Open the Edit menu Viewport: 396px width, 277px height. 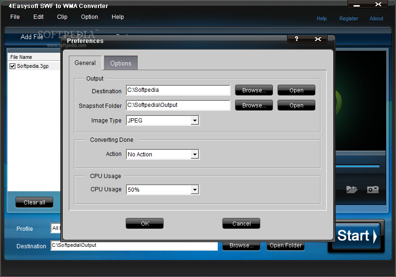38,17
